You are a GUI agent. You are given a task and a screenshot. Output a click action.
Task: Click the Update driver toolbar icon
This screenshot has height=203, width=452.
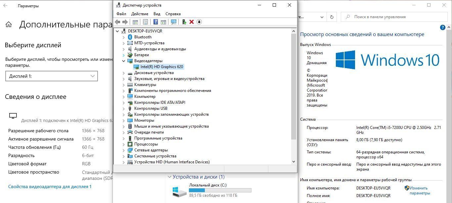(184, 22)
